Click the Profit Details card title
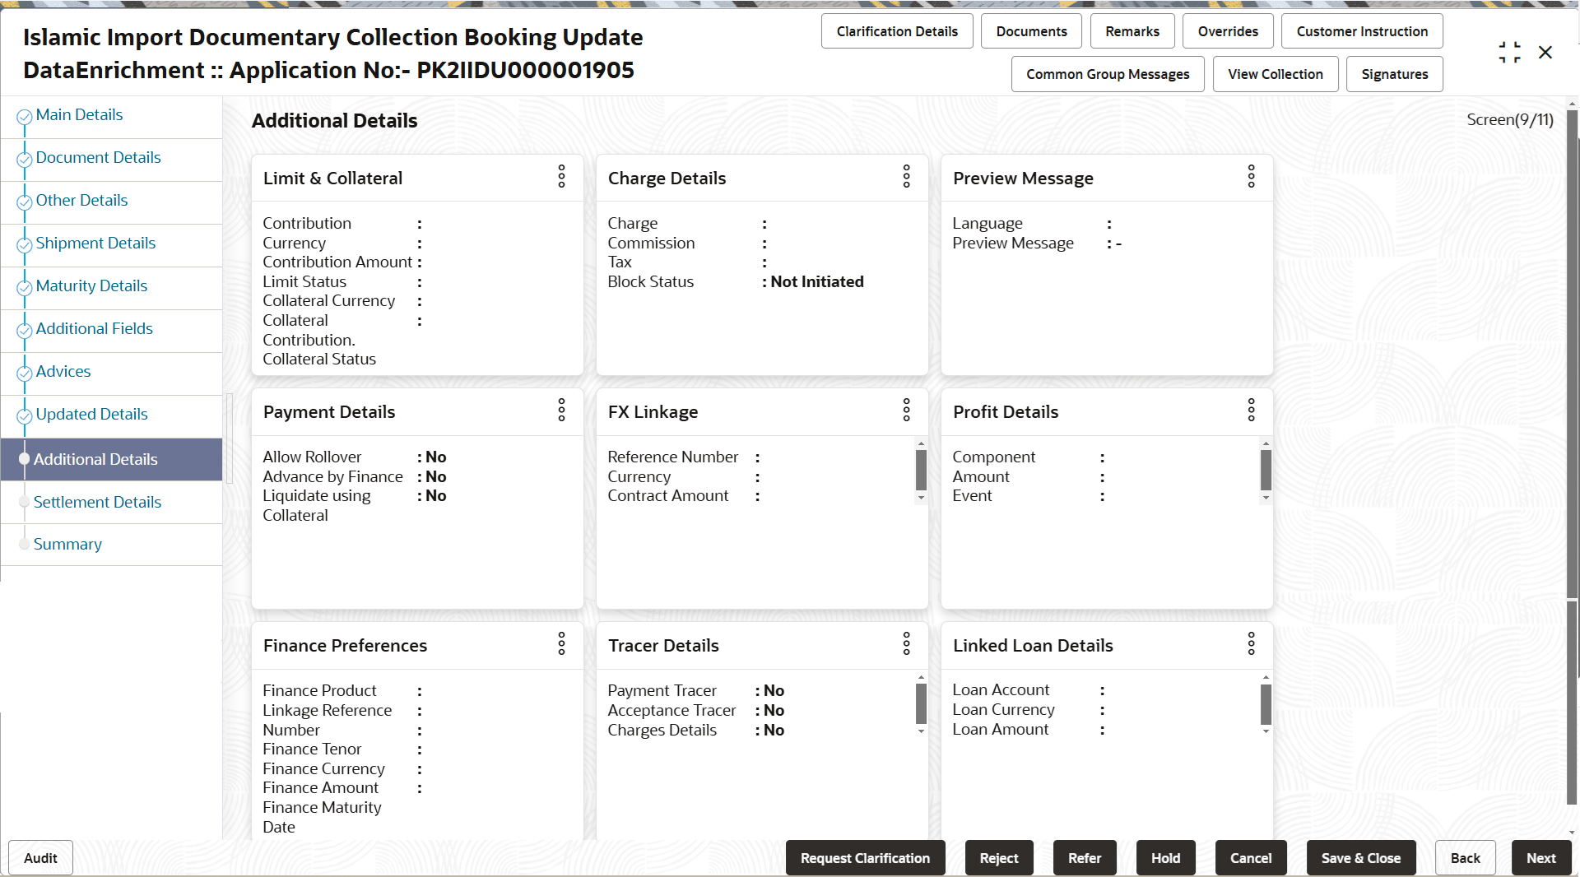The width and height of the screenshot is (1580, 877). (x=1006, y=412)
